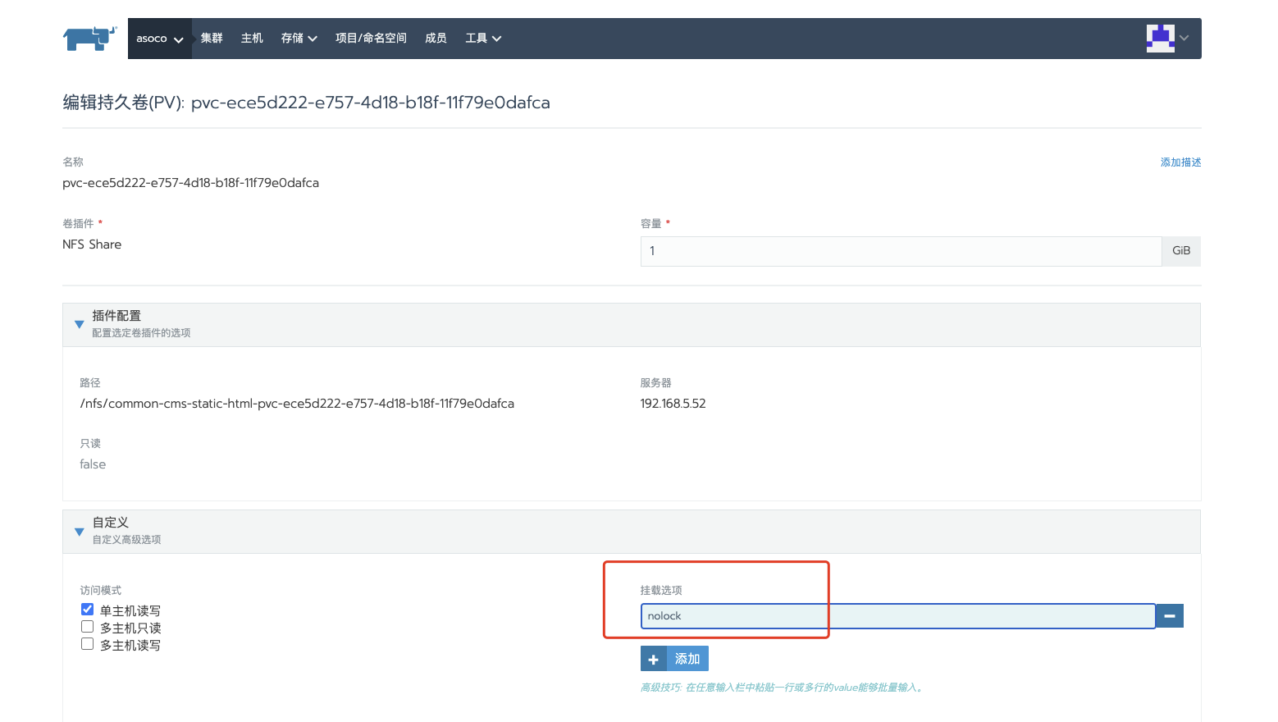This screenshot has height=722, width=1278.
Task: Open user menu chevron beside avatar
Action: [1184, 39]
